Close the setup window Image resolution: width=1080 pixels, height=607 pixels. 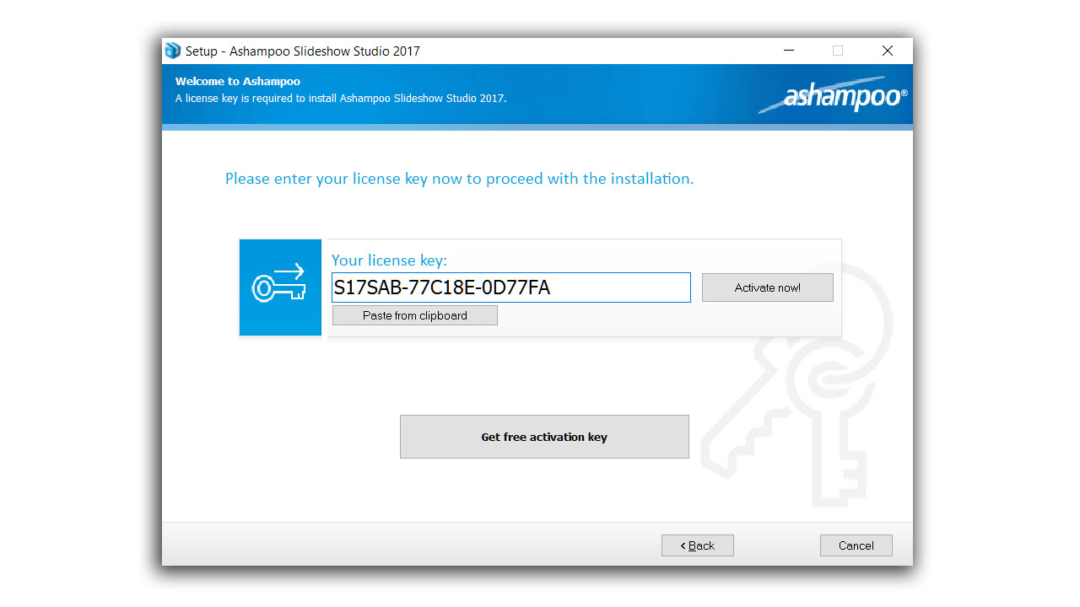click(x=888, y=51)
